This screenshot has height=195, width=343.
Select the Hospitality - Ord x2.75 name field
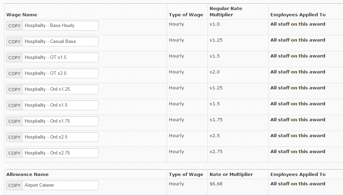tap(60, 153)
